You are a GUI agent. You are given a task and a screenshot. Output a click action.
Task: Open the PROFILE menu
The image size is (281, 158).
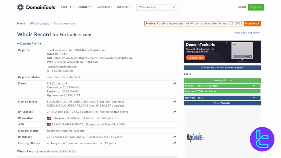67,7
